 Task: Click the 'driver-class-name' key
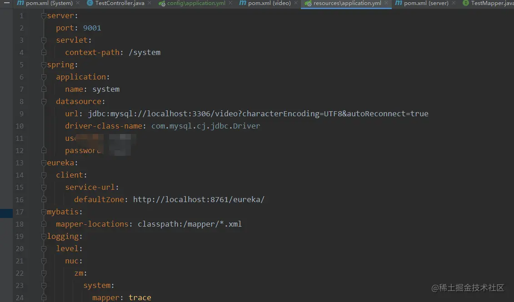(103, 126)
